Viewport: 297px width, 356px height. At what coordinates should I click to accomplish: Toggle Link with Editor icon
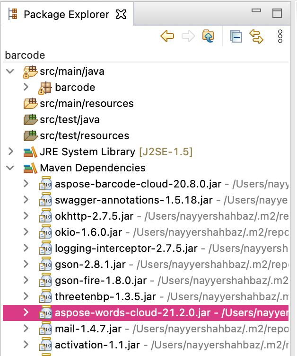(256, 36)
